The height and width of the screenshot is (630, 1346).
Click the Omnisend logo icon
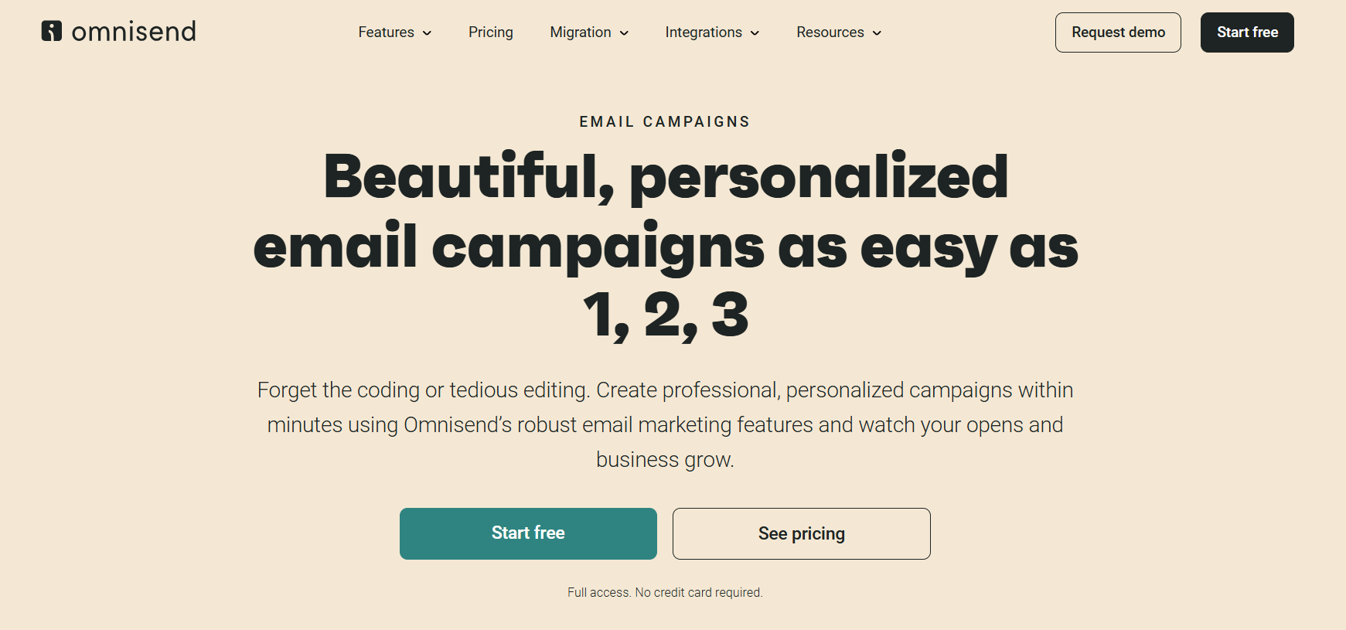[52, 31]
